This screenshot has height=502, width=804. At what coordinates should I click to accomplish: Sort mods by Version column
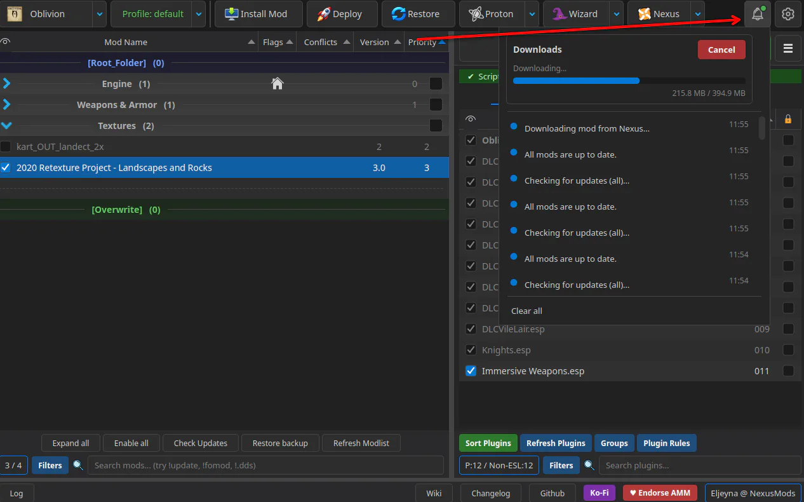tap(379, 42)
